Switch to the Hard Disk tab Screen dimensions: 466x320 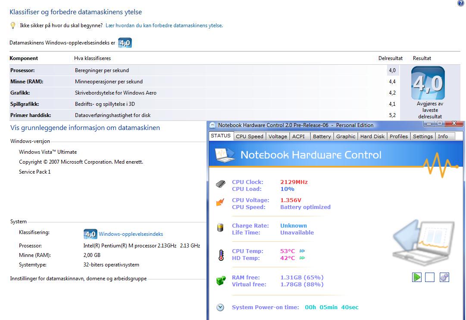point(372,136)
